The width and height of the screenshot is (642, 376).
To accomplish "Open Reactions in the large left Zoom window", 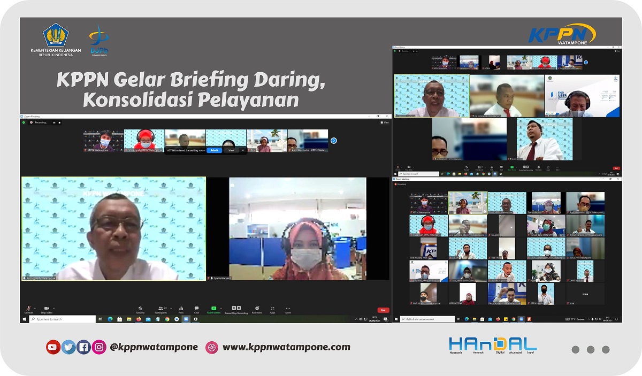I will [x=257, y=309].
